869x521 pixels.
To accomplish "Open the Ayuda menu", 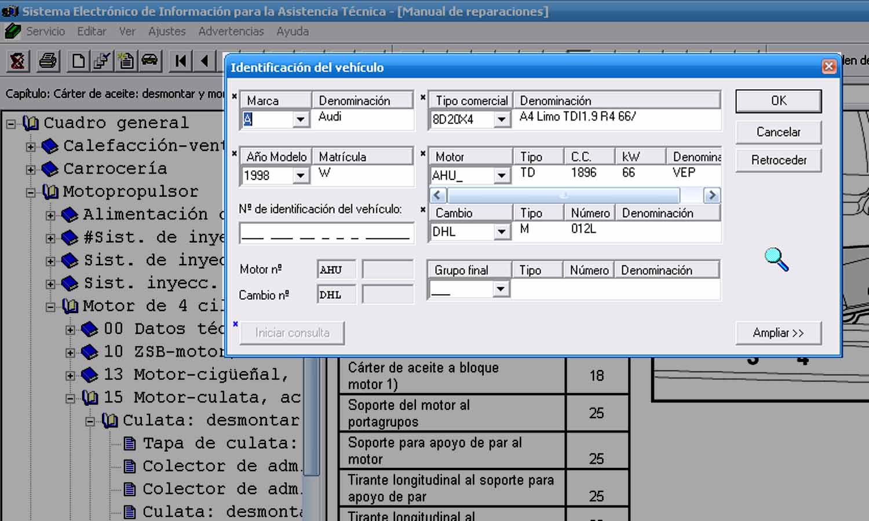I will coord(292,31).
